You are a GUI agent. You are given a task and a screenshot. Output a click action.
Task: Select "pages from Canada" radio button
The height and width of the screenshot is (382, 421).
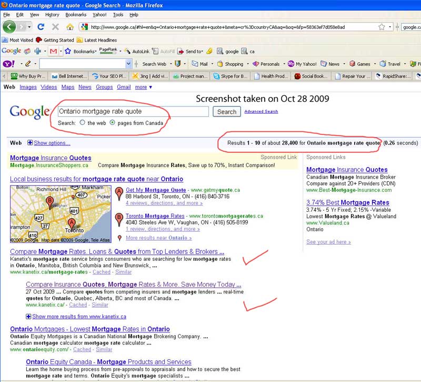[x=112, y=123]
